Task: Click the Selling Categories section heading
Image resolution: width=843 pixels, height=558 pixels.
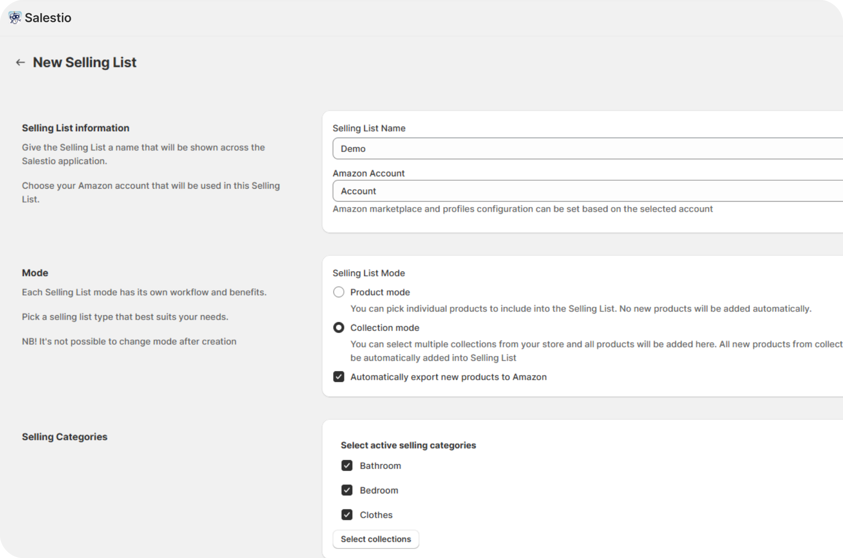Action: (64, 437)
